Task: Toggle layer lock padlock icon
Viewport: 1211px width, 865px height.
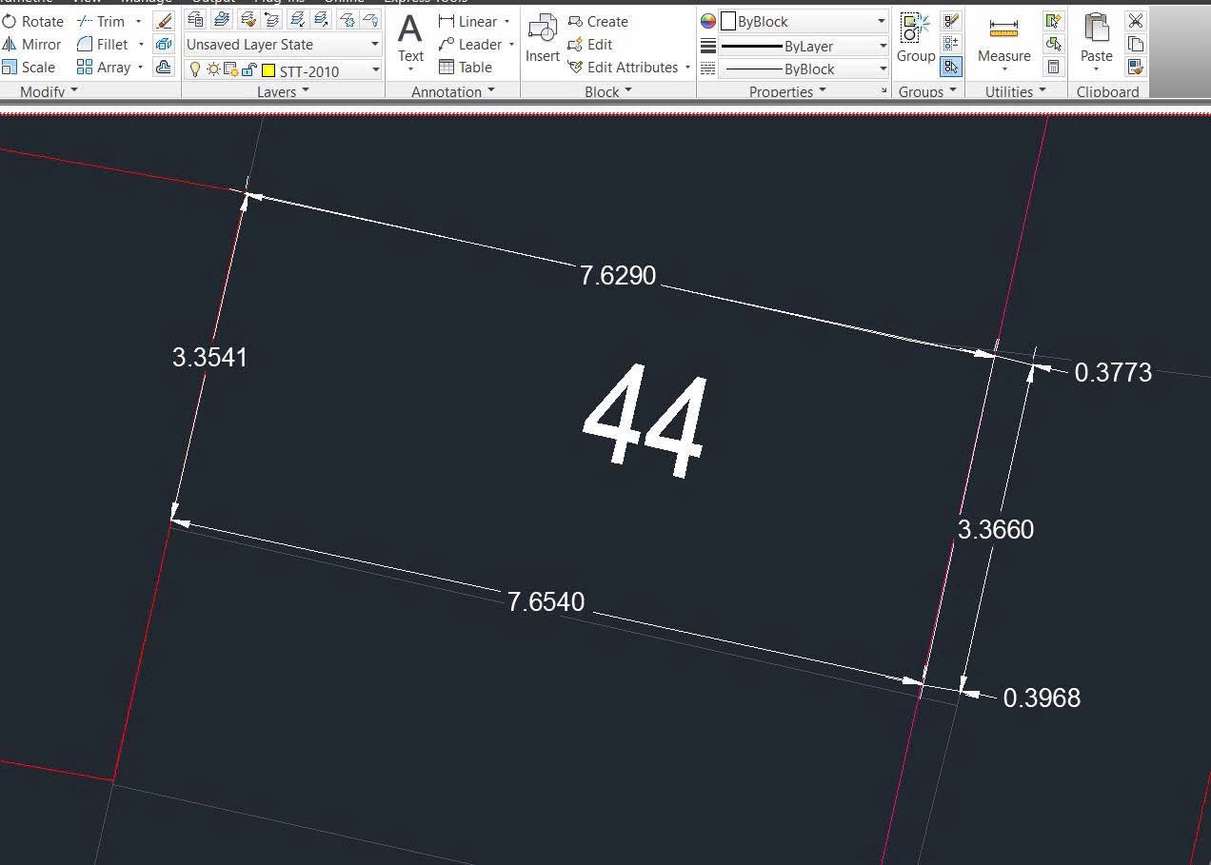Action: click(x=248, y=69)
